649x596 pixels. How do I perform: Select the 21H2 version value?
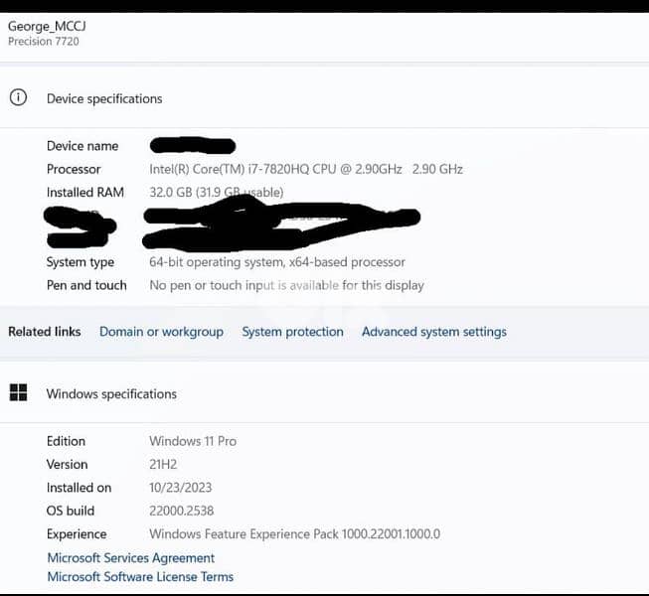pos(163,464)
